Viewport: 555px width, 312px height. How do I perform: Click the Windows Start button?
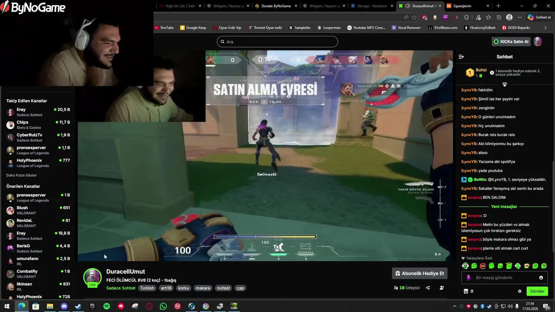(x=7, y=306)
